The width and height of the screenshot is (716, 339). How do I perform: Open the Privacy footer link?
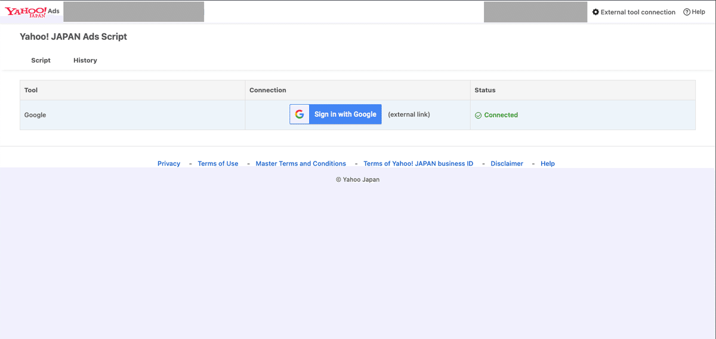(x=169, y=164)
